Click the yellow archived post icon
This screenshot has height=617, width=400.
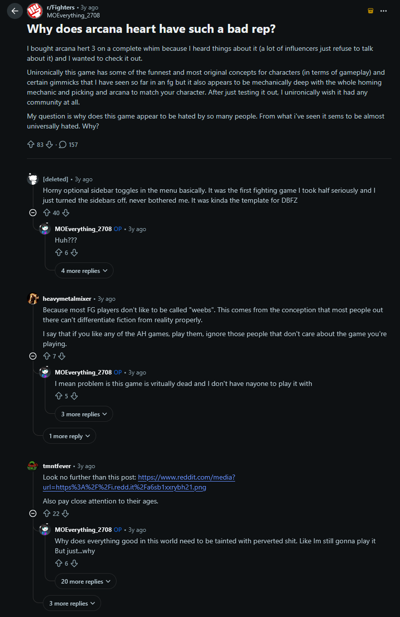pyautogui.click(x=370, y=10)
